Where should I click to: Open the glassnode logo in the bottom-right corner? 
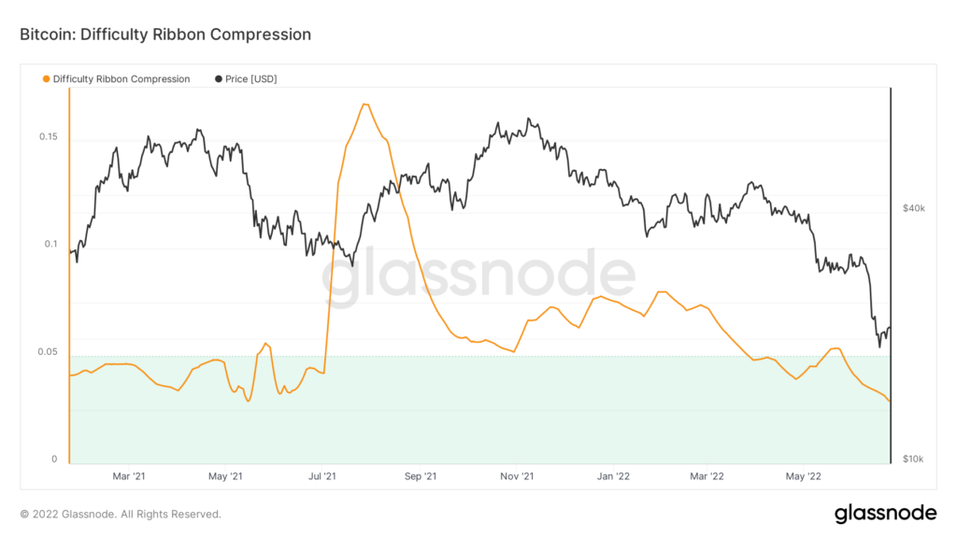885,512
